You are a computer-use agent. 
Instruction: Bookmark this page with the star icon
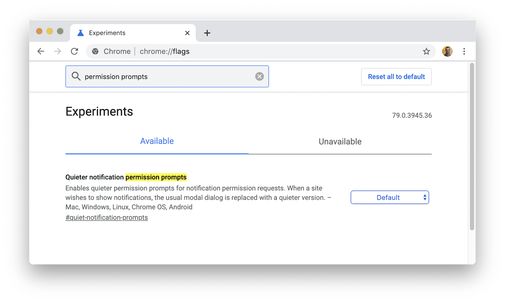[426, 51]
